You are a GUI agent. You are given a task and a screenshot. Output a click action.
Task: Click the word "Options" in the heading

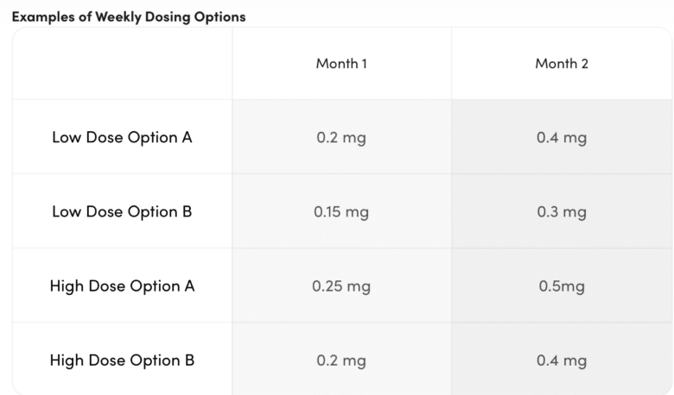[x=220, y=17]
